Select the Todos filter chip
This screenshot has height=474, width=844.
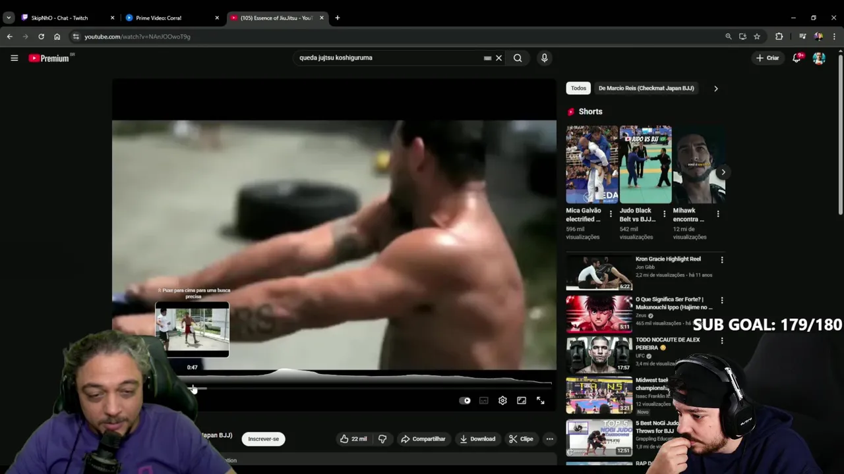pos(578,88)
